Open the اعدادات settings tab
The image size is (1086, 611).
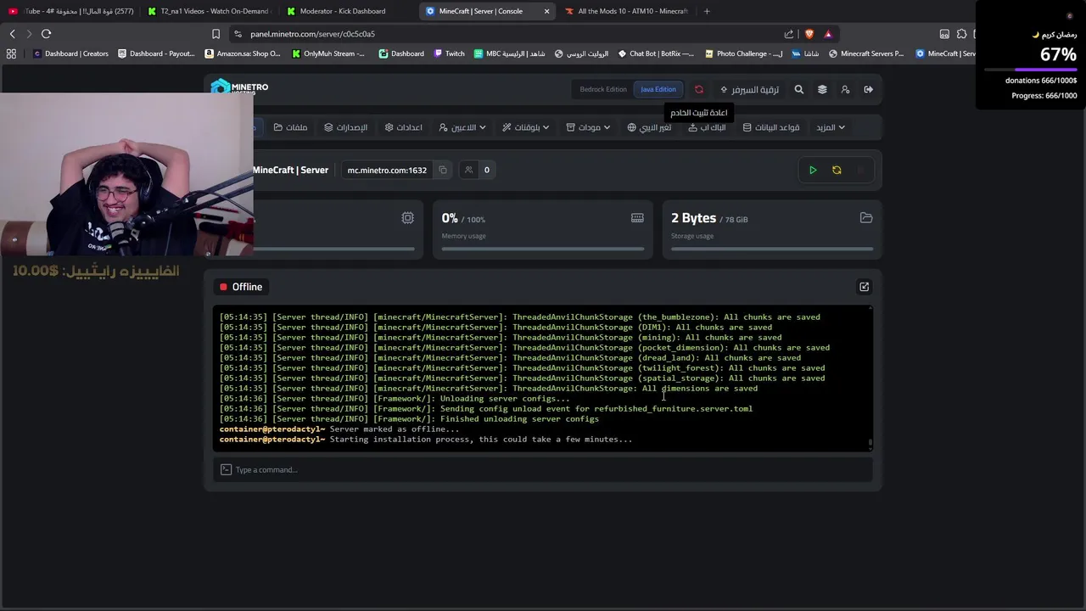403,127
